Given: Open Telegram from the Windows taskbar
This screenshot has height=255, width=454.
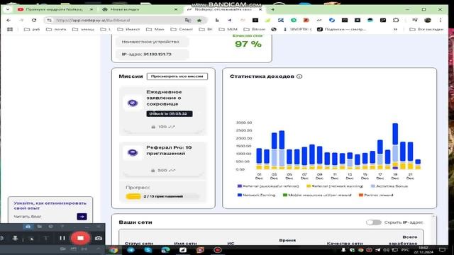Looking at the screenshot, I should [131, 250].
